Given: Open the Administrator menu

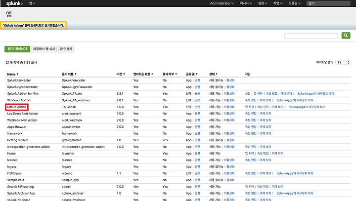Looking at the screenshot, I should (222, 3).
